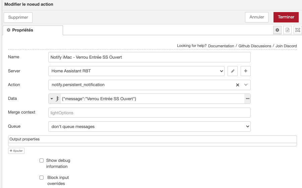302x188 pixels.
Task: Open the Queue dropdown menu
Action: pyautogui.click(x=149, y=126)
